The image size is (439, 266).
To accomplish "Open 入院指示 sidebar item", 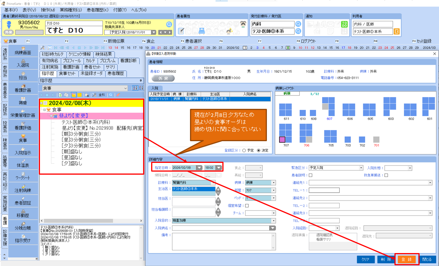I will pos(23,151).
